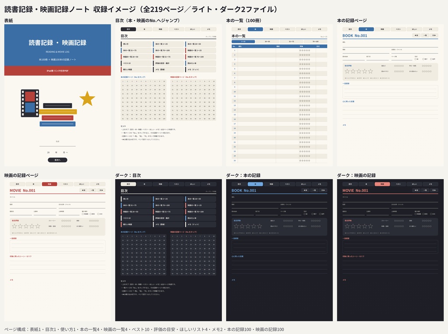
Task: Tick the first format checkbox on dark book record page
Action: click(304, 214)
